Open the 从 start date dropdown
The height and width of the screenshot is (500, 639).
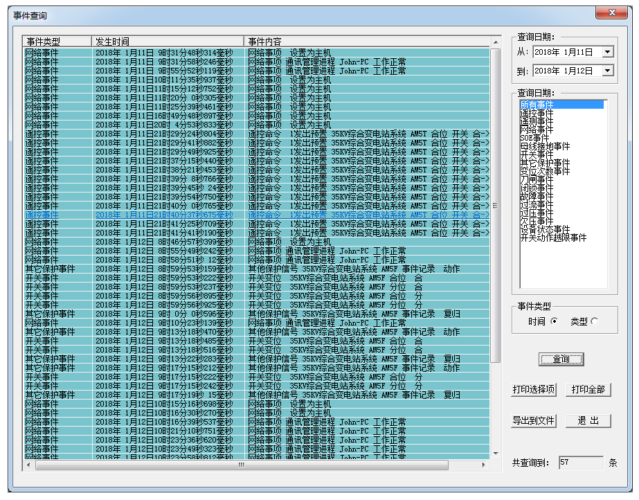[607, 52]
